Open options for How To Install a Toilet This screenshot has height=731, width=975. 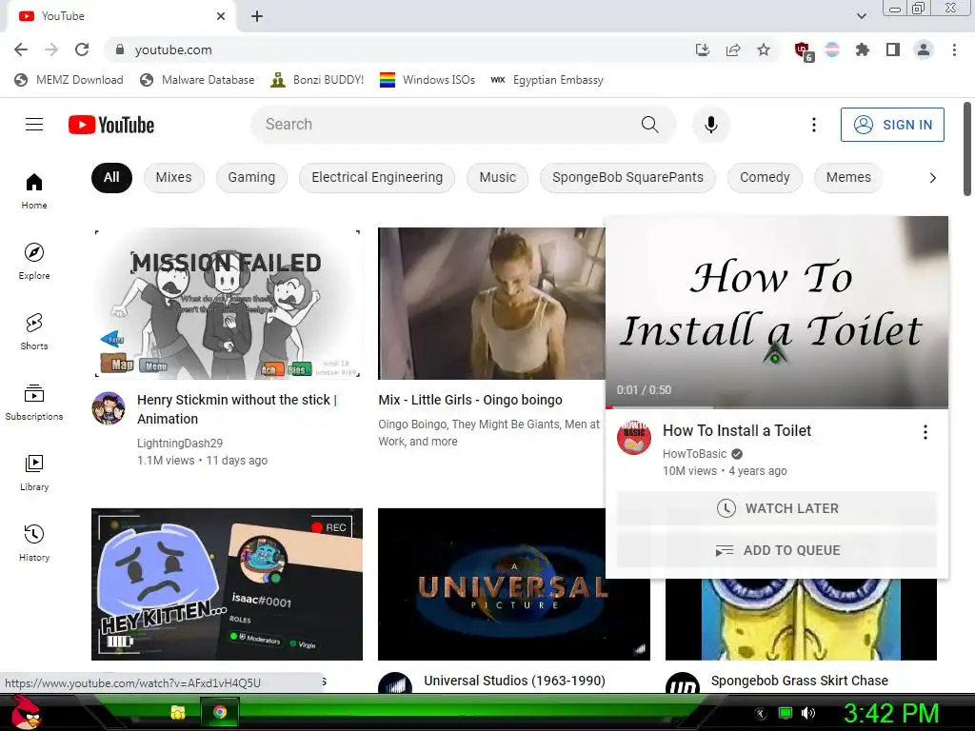(x=925, y=432)
